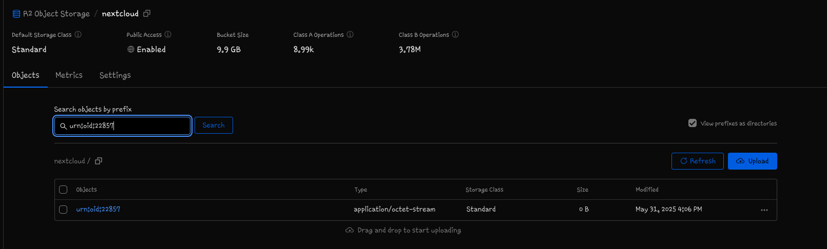Click Class B Operations info icon
The height and width of the screenshot is (249, 827).
coord(455,34)
